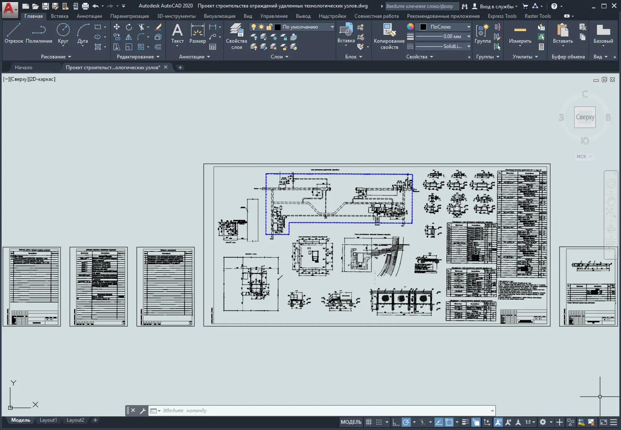
Task: Select the Круг circle tool
Action: pyautogui.click(x=63, y=33)
